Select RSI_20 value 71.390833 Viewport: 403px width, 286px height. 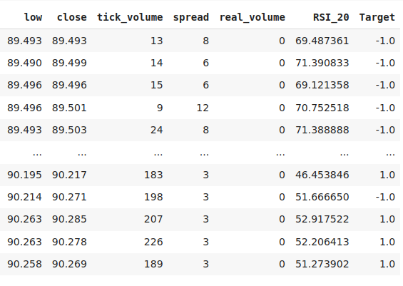[x=322, y=63]
